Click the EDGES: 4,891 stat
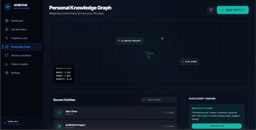Screen dimensions: 256x130 coord(63,76)
